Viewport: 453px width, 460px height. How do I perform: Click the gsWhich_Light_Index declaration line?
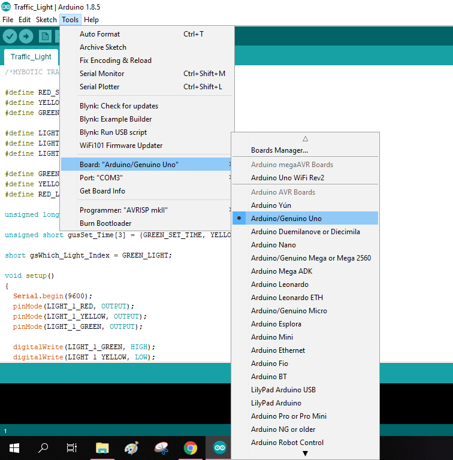click(x=88, y=256)
